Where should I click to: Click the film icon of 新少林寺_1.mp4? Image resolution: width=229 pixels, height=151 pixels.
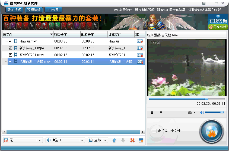click(x=15, y=48)
